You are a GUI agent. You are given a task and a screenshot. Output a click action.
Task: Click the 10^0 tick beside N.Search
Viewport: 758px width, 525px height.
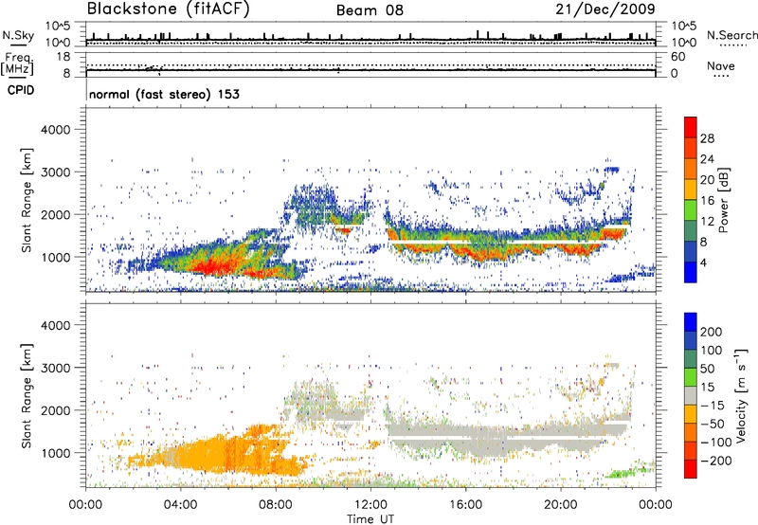pyautogui.click(x=684, y=43)
